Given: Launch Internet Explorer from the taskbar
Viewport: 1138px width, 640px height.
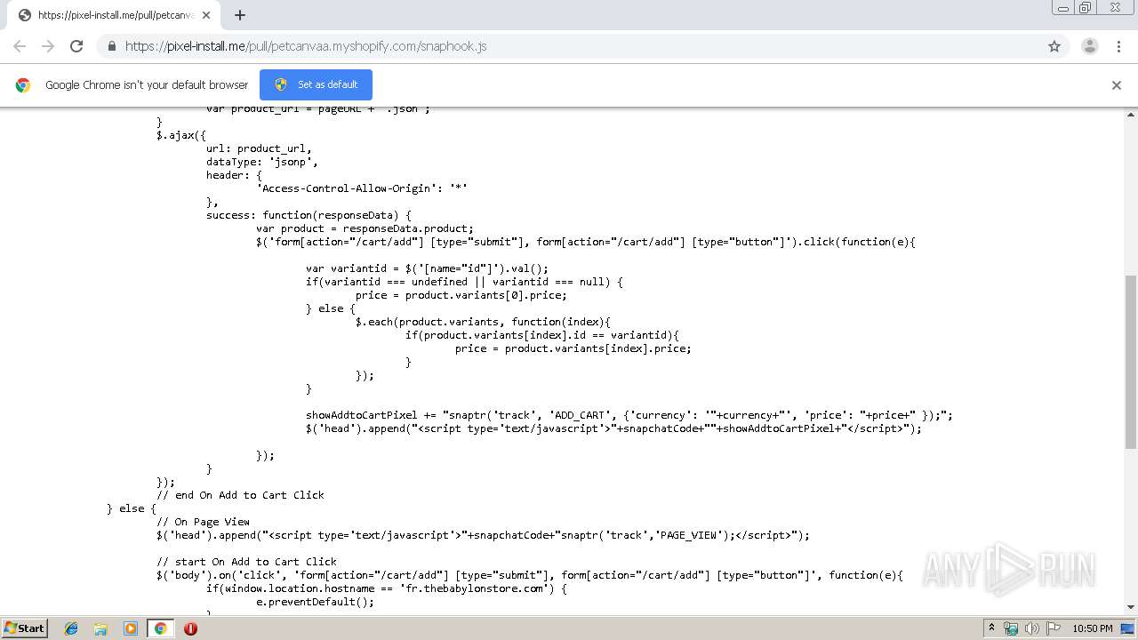Looking at the screenshot, I should click(x=71, y=628).
